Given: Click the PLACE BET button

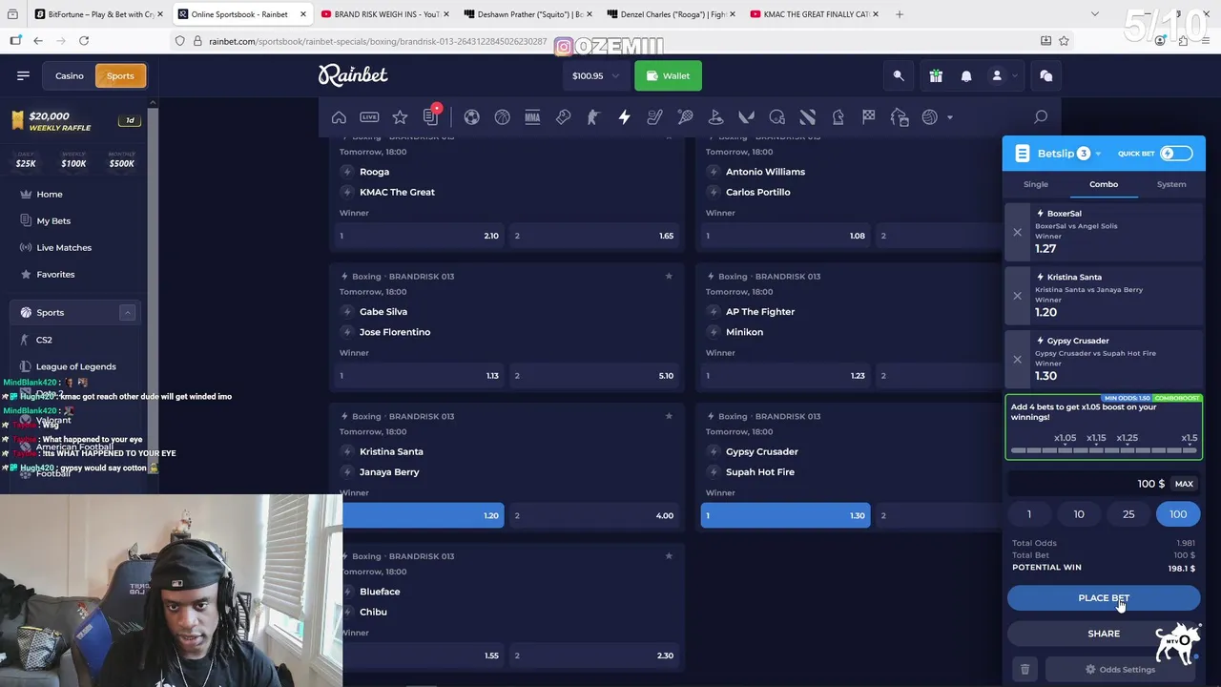Looking at the screenshot, I should (1104, 598).
